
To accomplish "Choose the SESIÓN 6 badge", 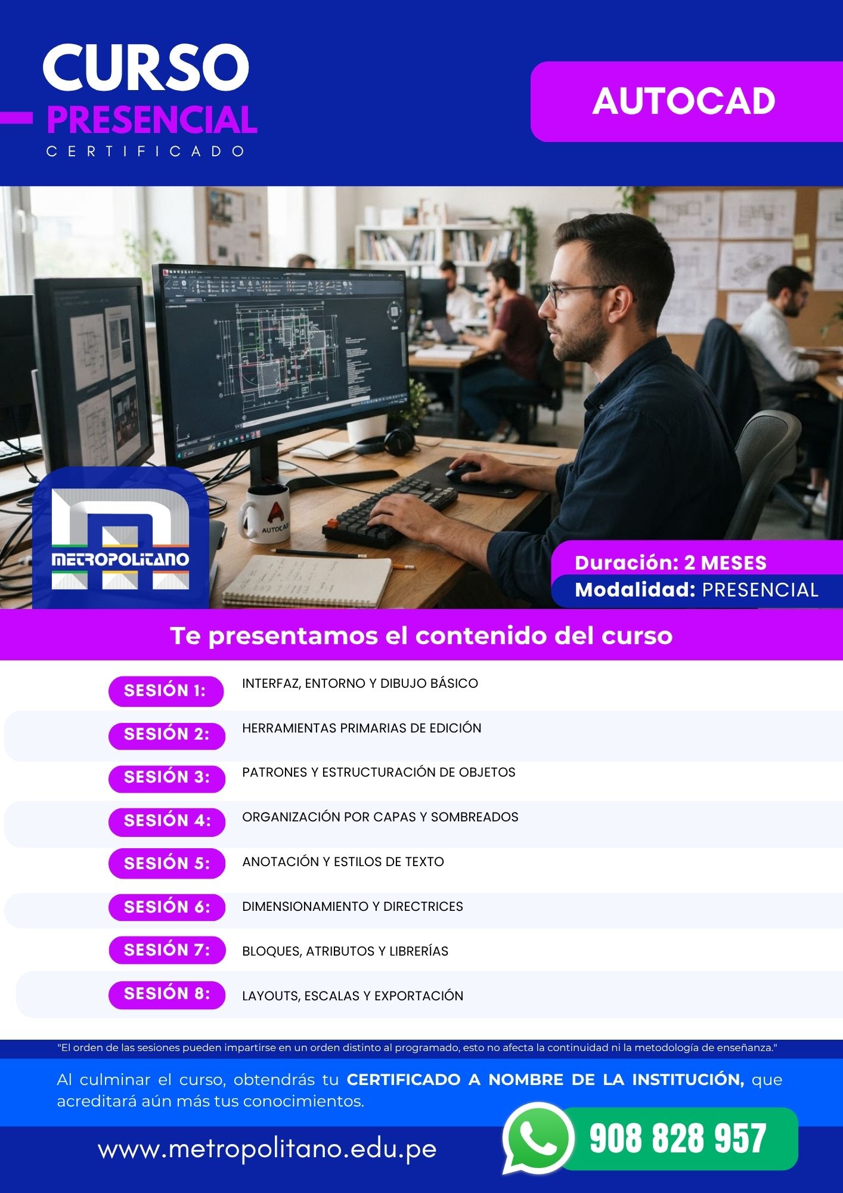I will tap(167, 907).
